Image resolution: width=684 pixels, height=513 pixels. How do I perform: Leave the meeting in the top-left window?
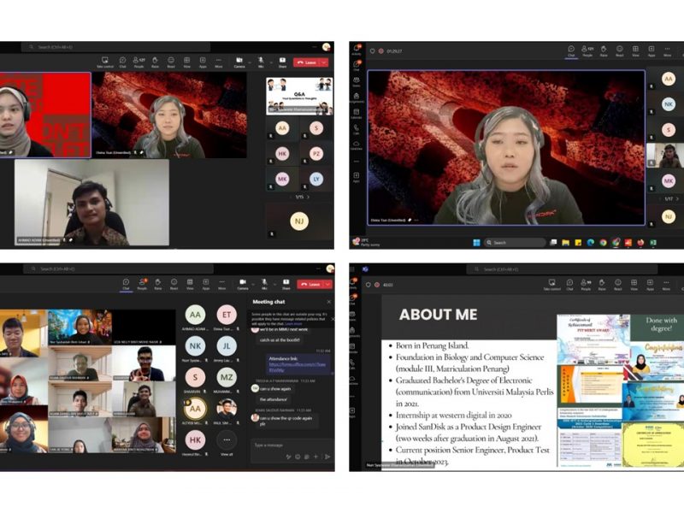[307, 62]
